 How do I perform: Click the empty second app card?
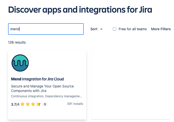tap(130, 84)
